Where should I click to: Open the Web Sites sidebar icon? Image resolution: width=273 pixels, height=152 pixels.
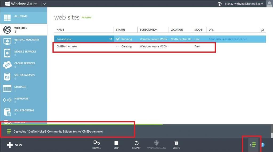click(x=7, y=29)
